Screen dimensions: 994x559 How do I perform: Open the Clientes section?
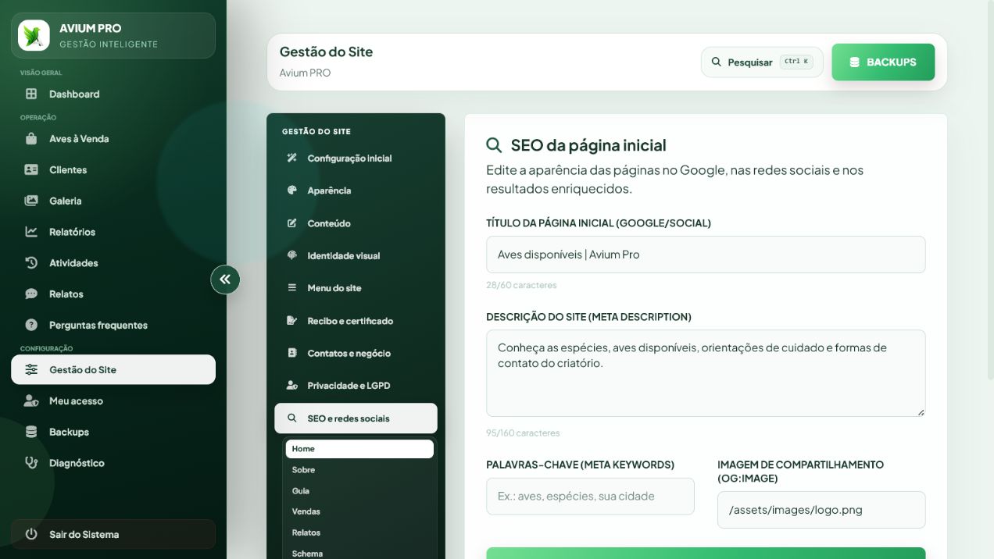[113, 169]
